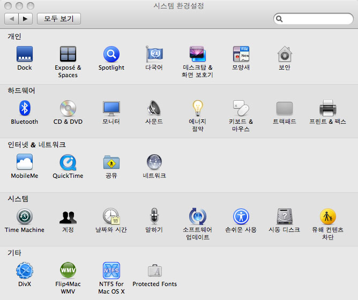
Task: Click the '개인' section label
Action: 14,36
